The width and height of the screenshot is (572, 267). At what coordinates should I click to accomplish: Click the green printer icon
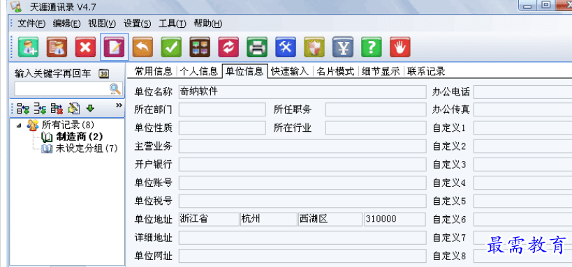click(x=257, y=47)
